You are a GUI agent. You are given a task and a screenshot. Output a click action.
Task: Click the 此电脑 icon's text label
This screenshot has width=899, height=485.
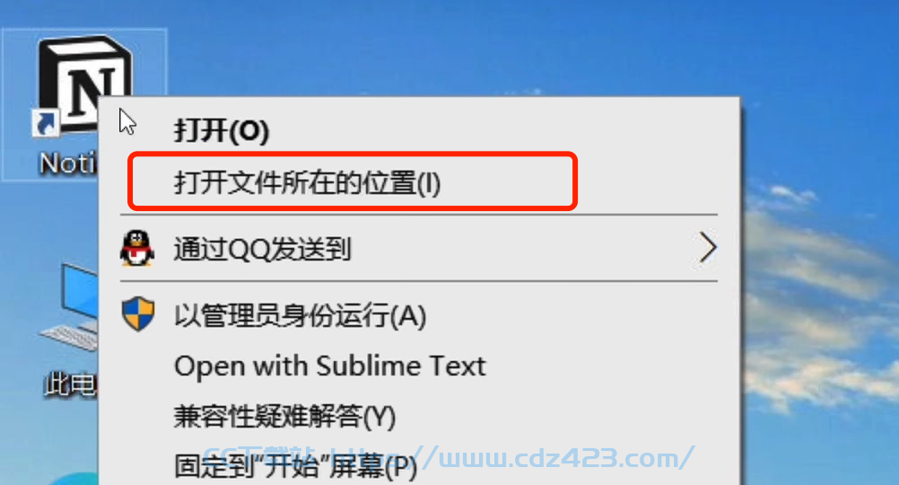[x=71, y=384]
